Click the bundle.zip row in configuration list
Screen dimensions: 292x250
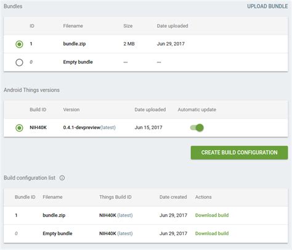[x=146, y=215]
